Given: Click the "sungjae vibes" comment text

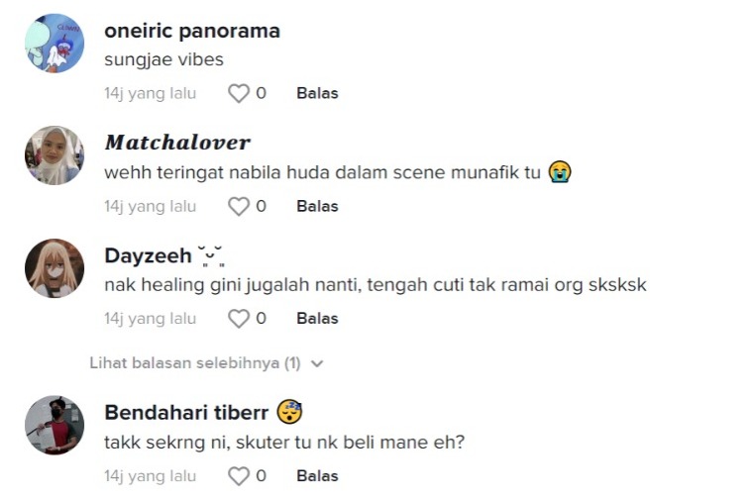Looking at the screenshot, I should click(x=163, y=59).
